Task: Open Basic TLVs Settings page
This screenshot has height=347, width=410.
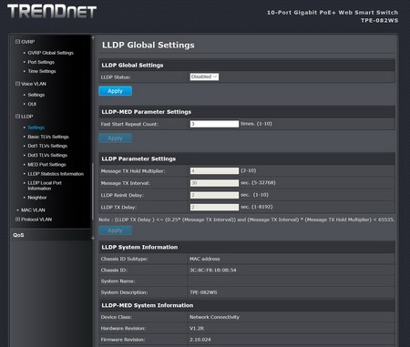Action: [48, 137]
